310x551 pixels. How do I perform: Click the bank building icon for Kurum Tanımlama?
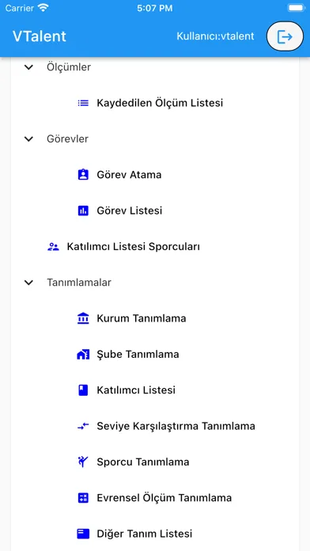click(83, 318)
